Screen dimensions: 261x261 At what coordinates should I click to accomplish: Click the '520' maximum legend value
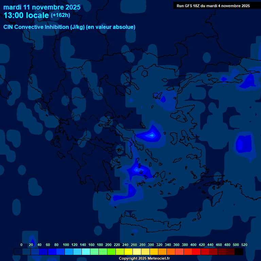244,245
